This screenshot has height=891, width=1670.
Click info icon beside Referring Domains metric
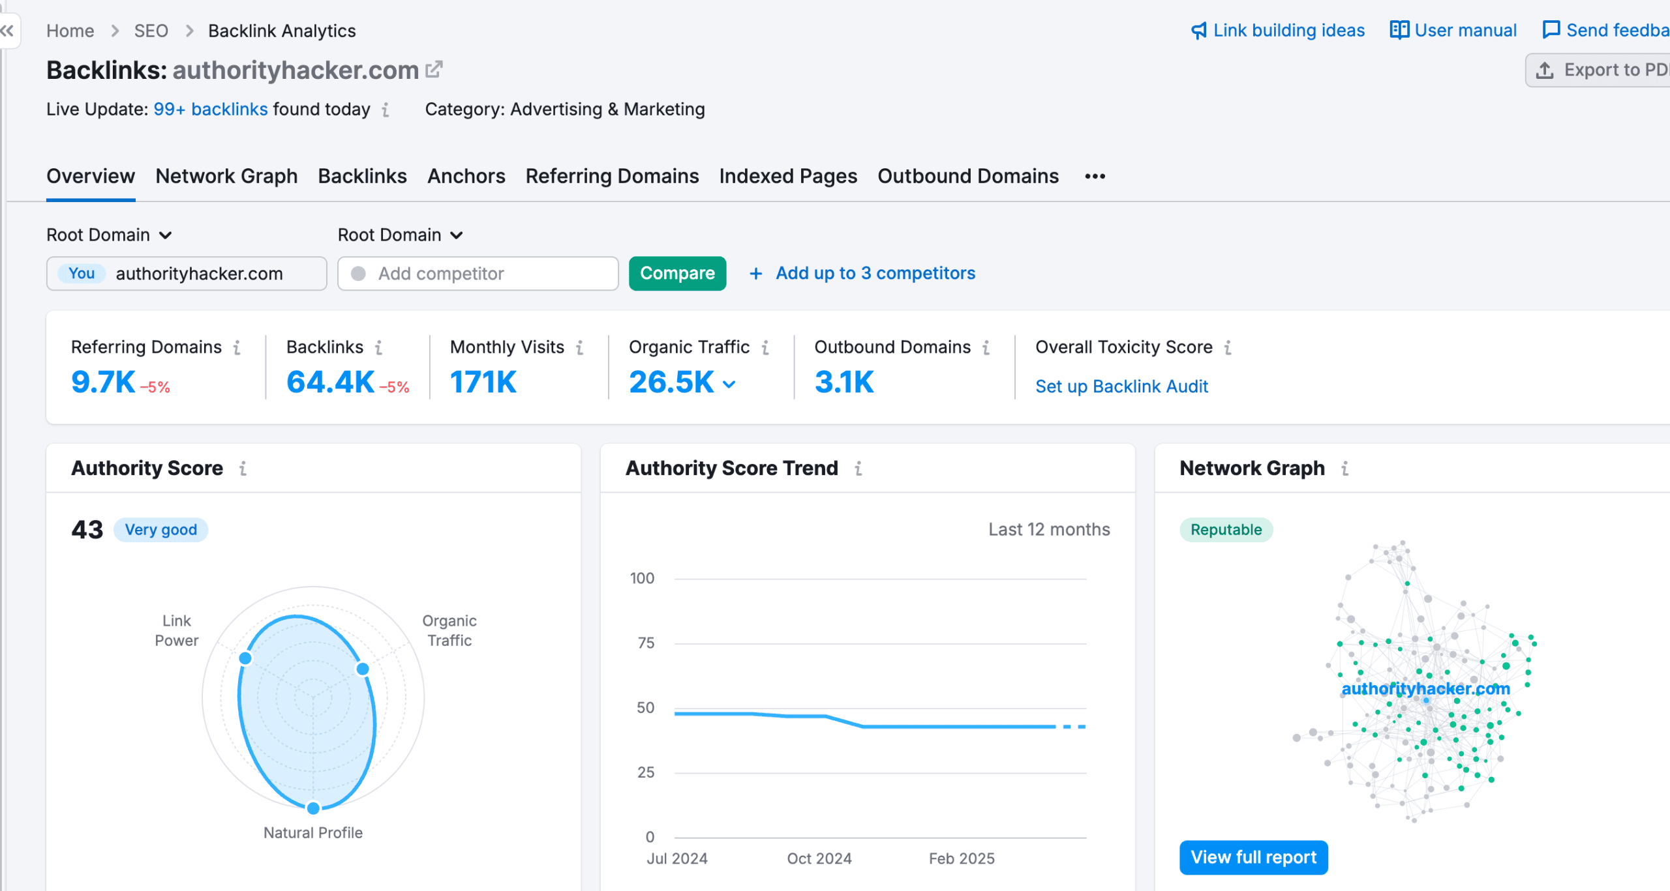[237, 347]
